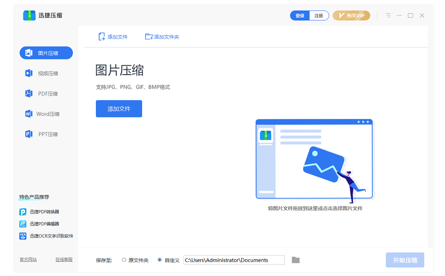This screenshot has width=445, height=276.
Task: Minimize the 迅捷压缩 window
Action: [x=399, y=16]
